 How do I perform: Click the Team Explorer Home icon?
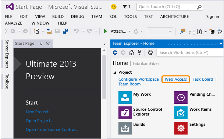point(131,52)
